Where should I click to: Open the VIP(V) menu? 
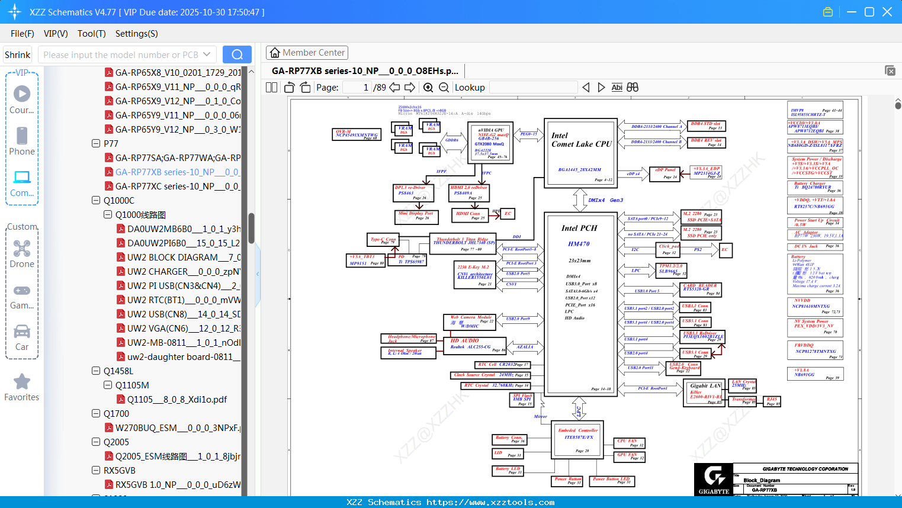pyautogui.click(x=56, y=34)
